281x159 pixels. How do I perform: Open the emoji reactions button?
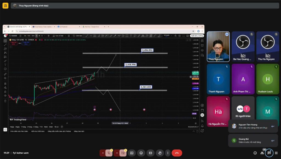click(x=141, y=153)
